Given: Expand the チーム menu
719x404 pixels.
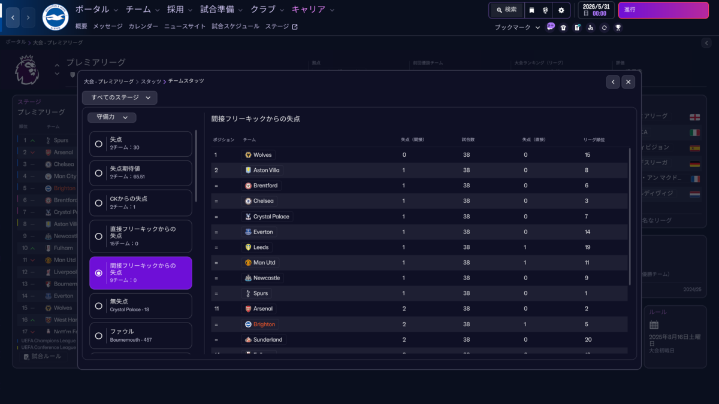Looking at the screenshot, I should point(143,10).
